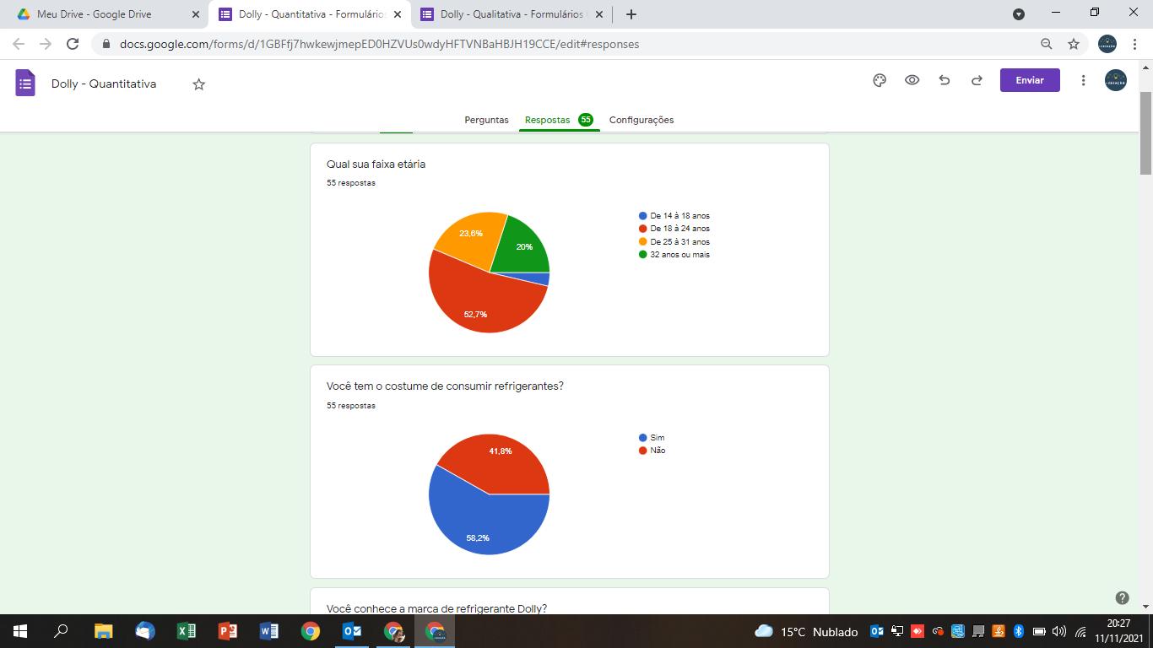Open the Google Forms home icon
Image resolution: width=1153 pixels, height=648 pixels.
25,84
